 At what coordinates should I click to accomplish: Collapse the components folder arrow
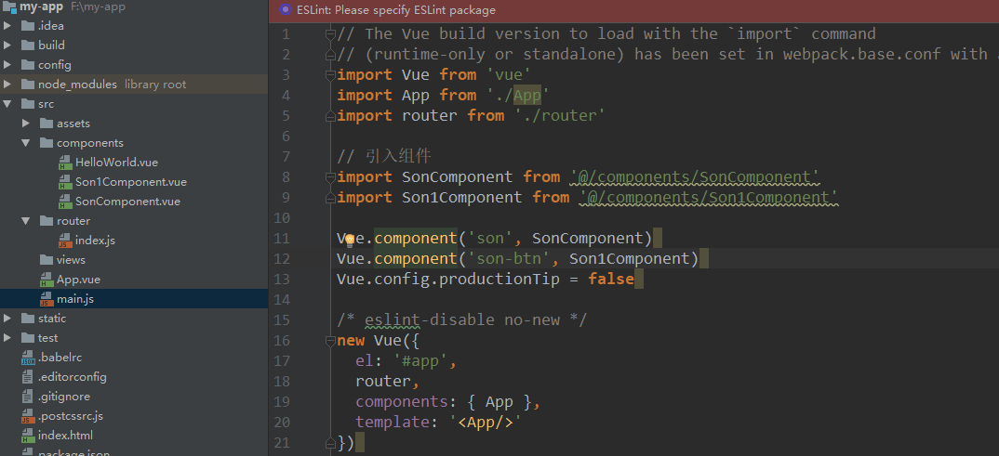tap(26, 143)
